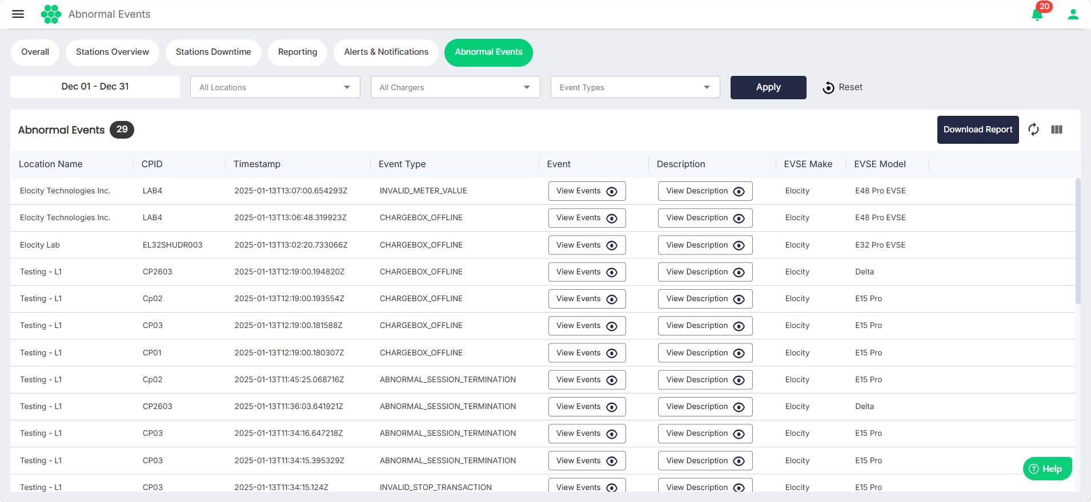1091x502 pixels.
Task: Sort by Event Type column header
Action: tap(402, 164)
